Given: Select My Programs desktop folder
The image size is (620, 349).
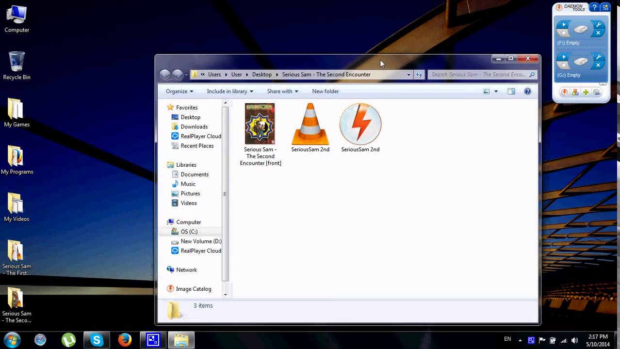Looking at the screenshot, I should (x=16, y=160).
